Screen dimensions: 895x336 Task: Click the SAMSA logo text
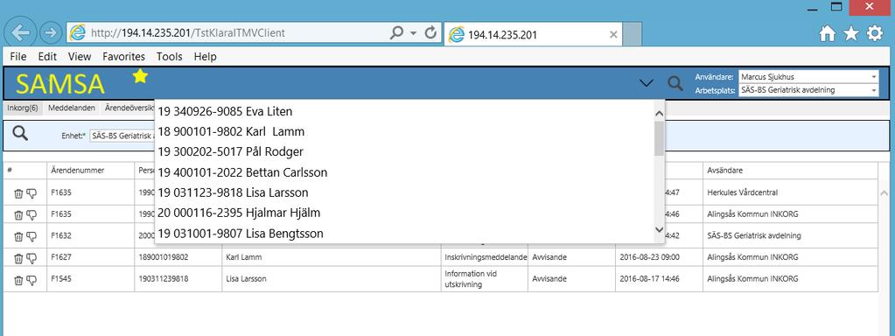click(x=60, y=84)
